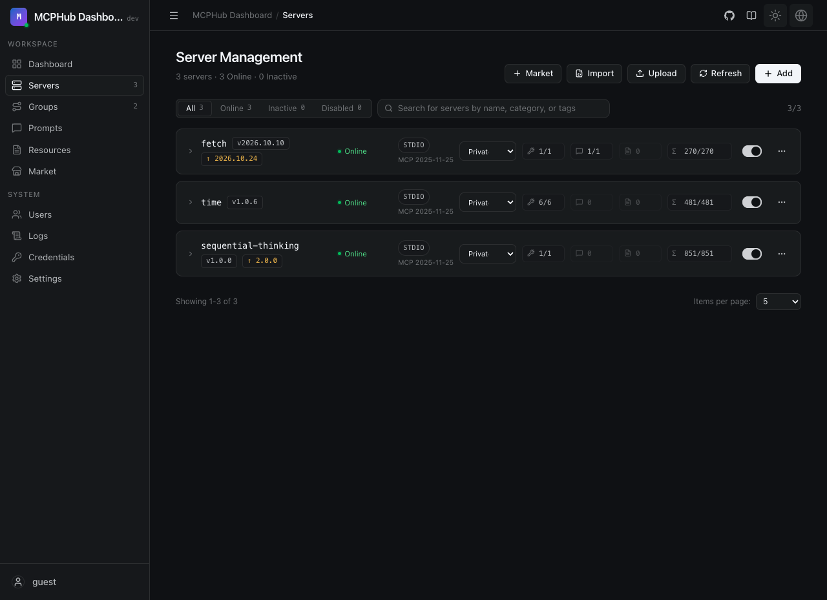Viewport: 827px width, 600px height.
Task: Select the Online filter tab
Action: [x=236, y=109]
